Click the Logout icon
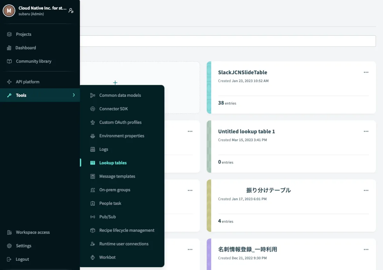This screenshot has height=270, width=383. pos(9,259)
